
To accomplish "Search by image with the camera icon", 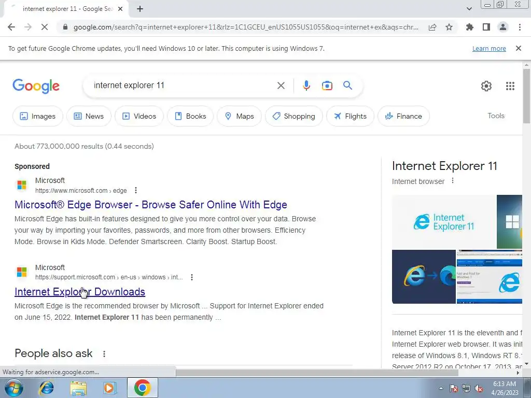I will pos(327,86).
